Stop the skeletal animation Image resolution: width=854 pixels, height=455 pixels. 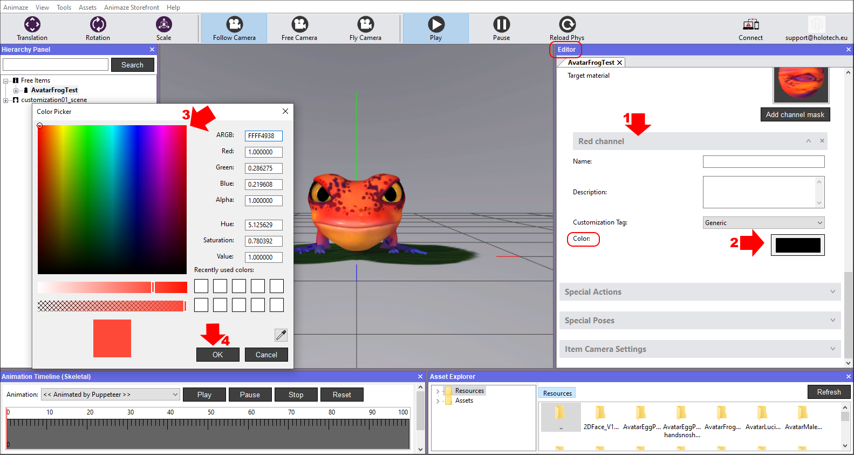296,395
